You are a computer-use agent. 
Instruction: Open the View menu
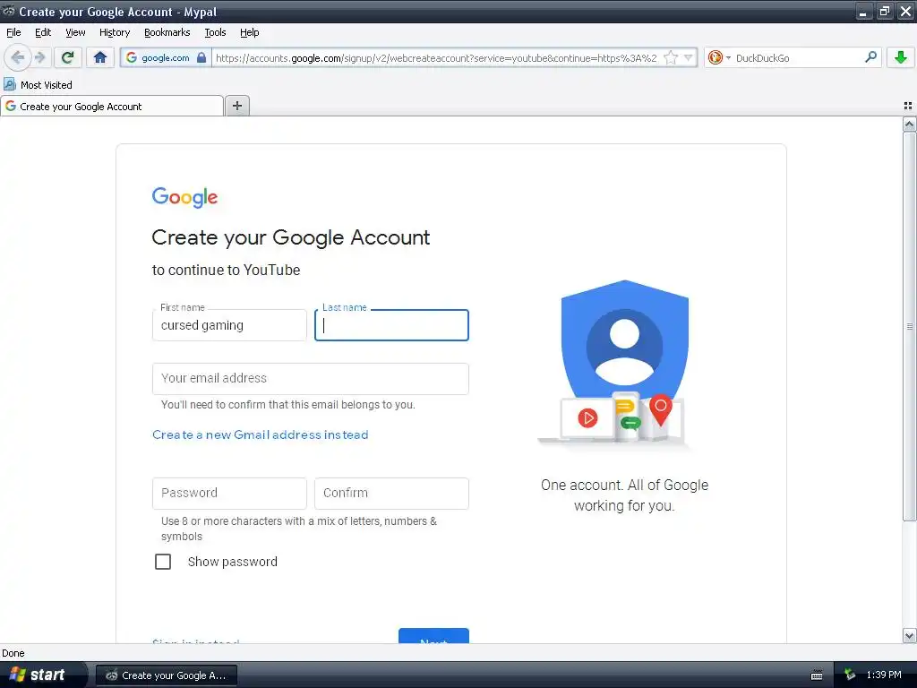coord(75,32)
